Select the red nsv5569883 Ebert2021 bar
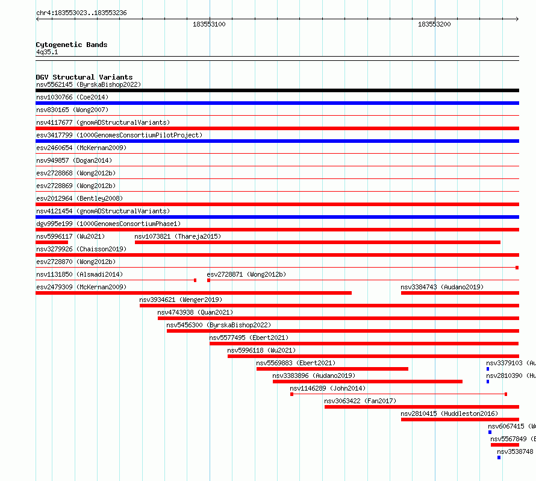536x481 pixels. point(332,369)
